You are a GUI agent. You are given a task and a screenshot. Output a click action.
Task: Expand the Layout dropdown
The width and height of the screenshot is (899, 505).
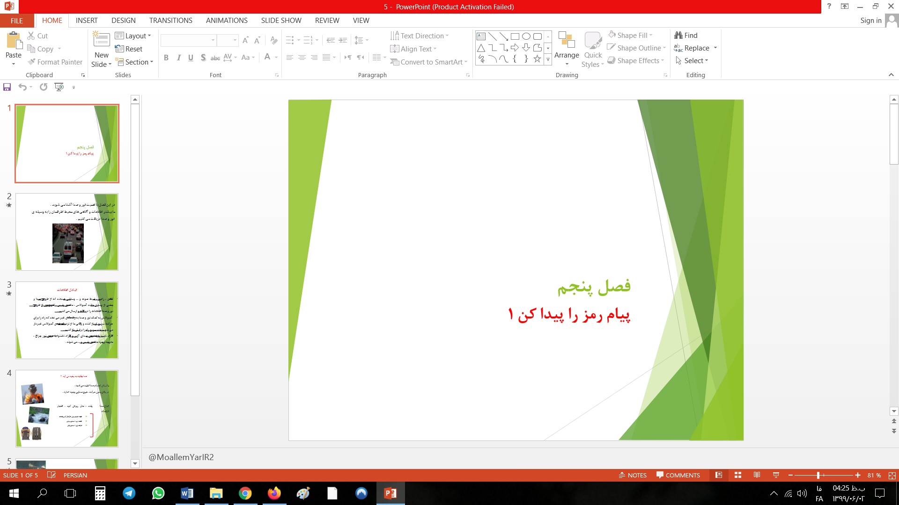(133, 36)
